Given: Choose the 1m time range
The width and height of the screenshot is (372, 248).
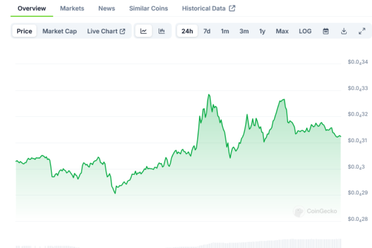Looking at the screenshot, I should click(x=225, y=31).
